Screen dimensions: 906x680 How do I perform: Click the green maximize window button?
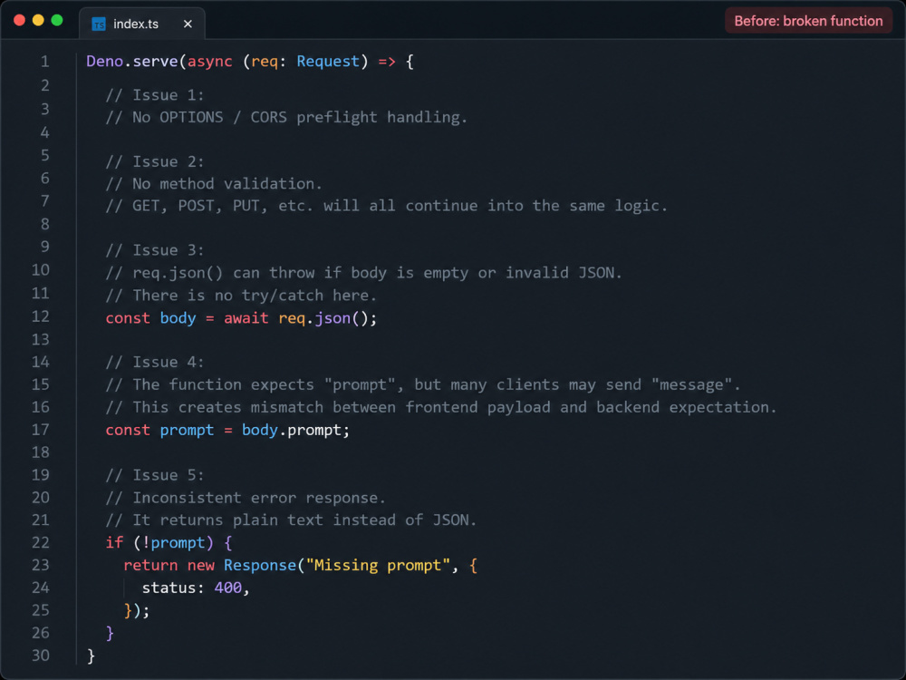point(56,20)
